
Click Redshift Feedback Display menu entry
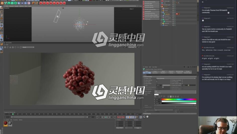[x=151, y=15]
